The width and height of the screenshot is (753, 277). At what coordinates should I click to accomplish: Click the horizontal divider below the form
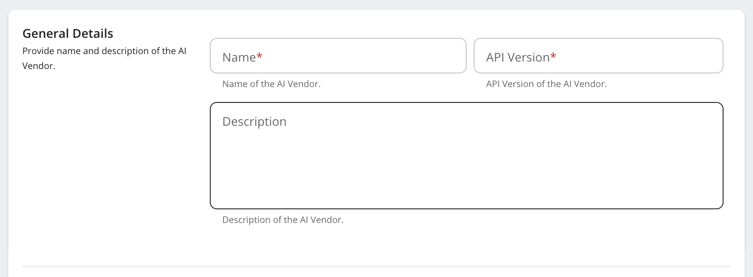click(376, 266)
